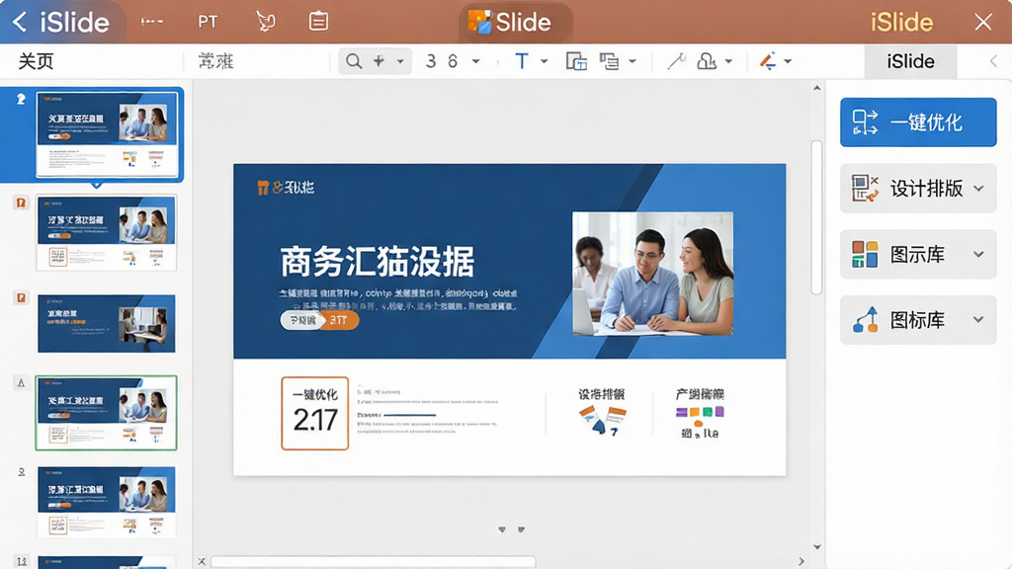
Task: Click the orange 2TT pill on the slide
Action: coord(338,320)
